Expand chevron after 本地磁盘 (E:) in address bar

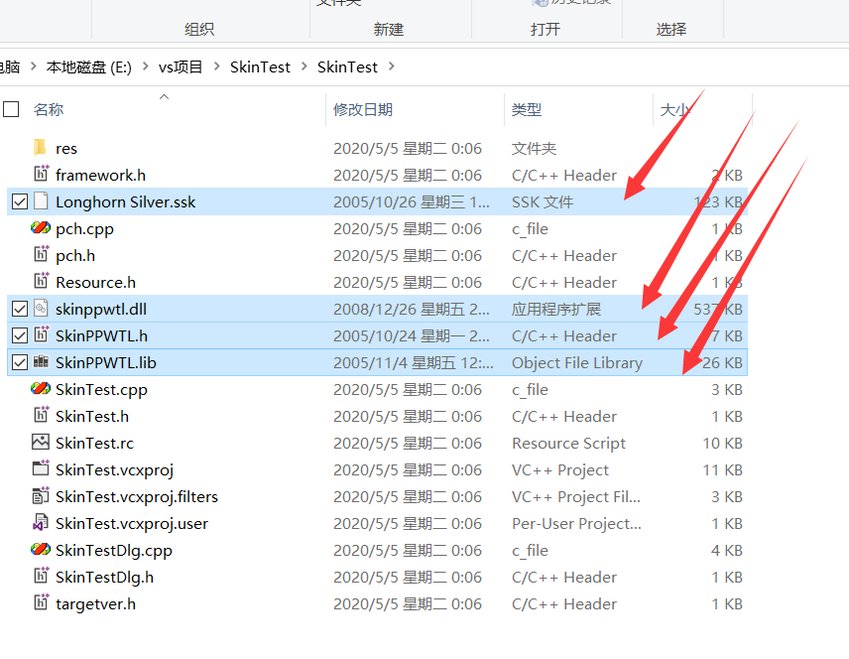[x=145, y=66]
